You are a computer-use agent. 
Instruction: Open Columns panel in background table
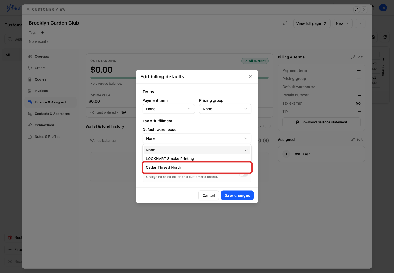(x=383, y=67)
